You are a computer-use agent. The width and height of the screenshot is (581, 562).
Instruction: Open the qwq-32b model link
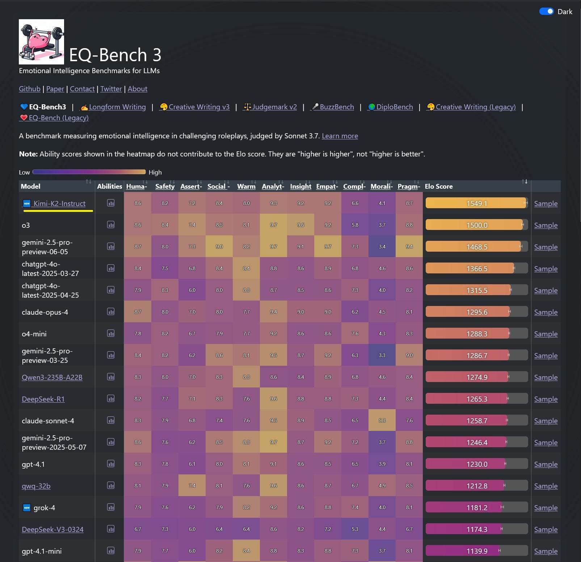coord(36,486)
